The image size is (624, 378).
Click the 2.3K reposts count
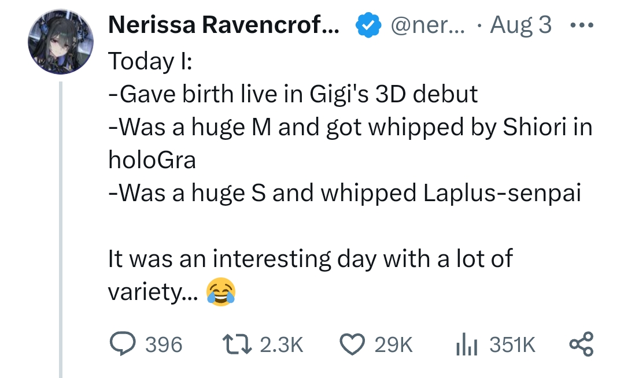(x=282, y=345)
